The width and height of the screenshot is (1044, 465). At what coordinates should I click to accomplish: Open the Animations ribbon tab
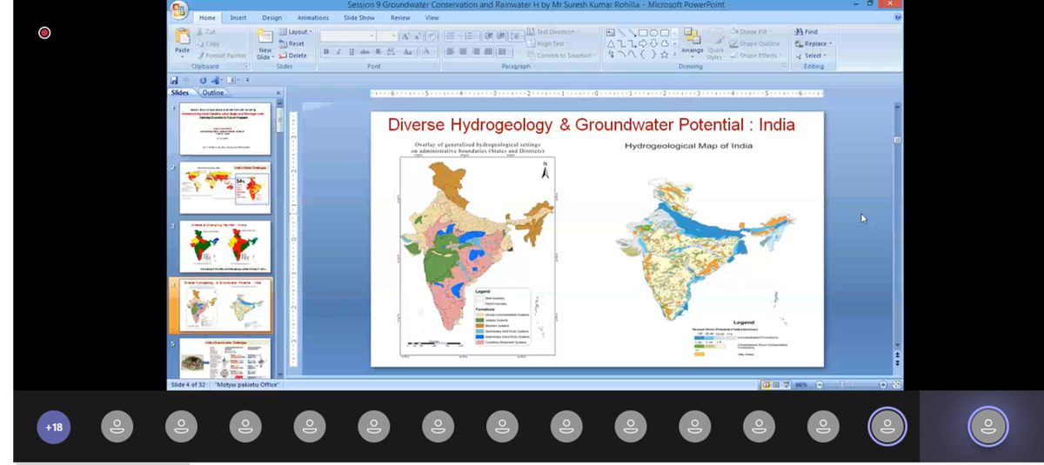[x=313, y=17]
